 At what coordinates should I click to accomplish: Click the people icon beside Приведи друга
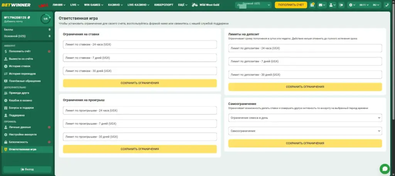point(6,93)
